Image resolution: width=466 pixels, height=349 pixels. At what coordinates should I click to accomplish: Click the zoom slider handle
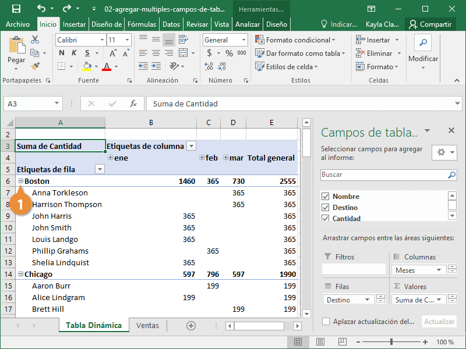tap(391, 342)
